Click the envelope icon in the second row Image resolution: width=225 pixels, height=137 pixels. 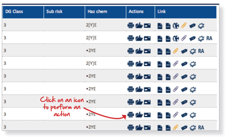pos(147,38)
